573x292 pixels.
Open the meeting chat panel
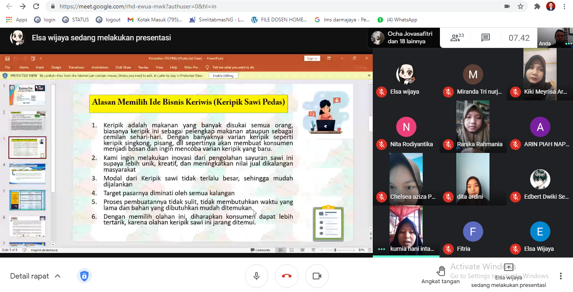coord(486,38)
